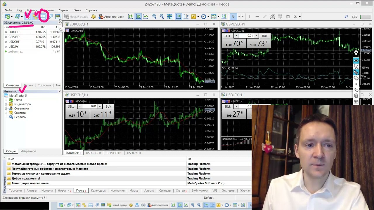Close the Навигатор panel
Image resolution: width=374 pixels, height=210 pixels.
pyautogui.click(x=60, y=91)
